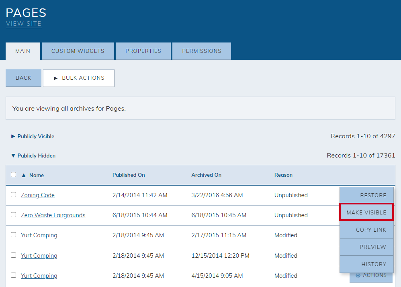
Task: Collapse the Publicly Hidden section
Action: coord(33,156)
